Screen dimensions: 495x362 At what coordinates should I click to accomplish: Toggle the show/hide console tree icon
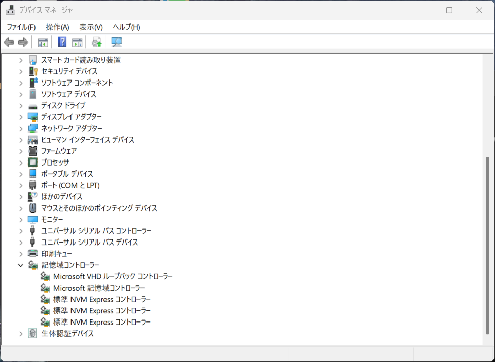43,43
